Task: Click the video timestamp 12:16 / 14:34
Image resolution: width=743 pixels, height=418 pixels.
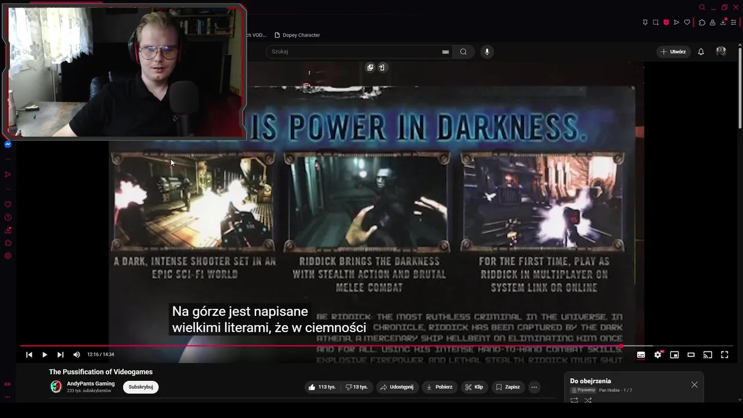Action: [101, 355]
